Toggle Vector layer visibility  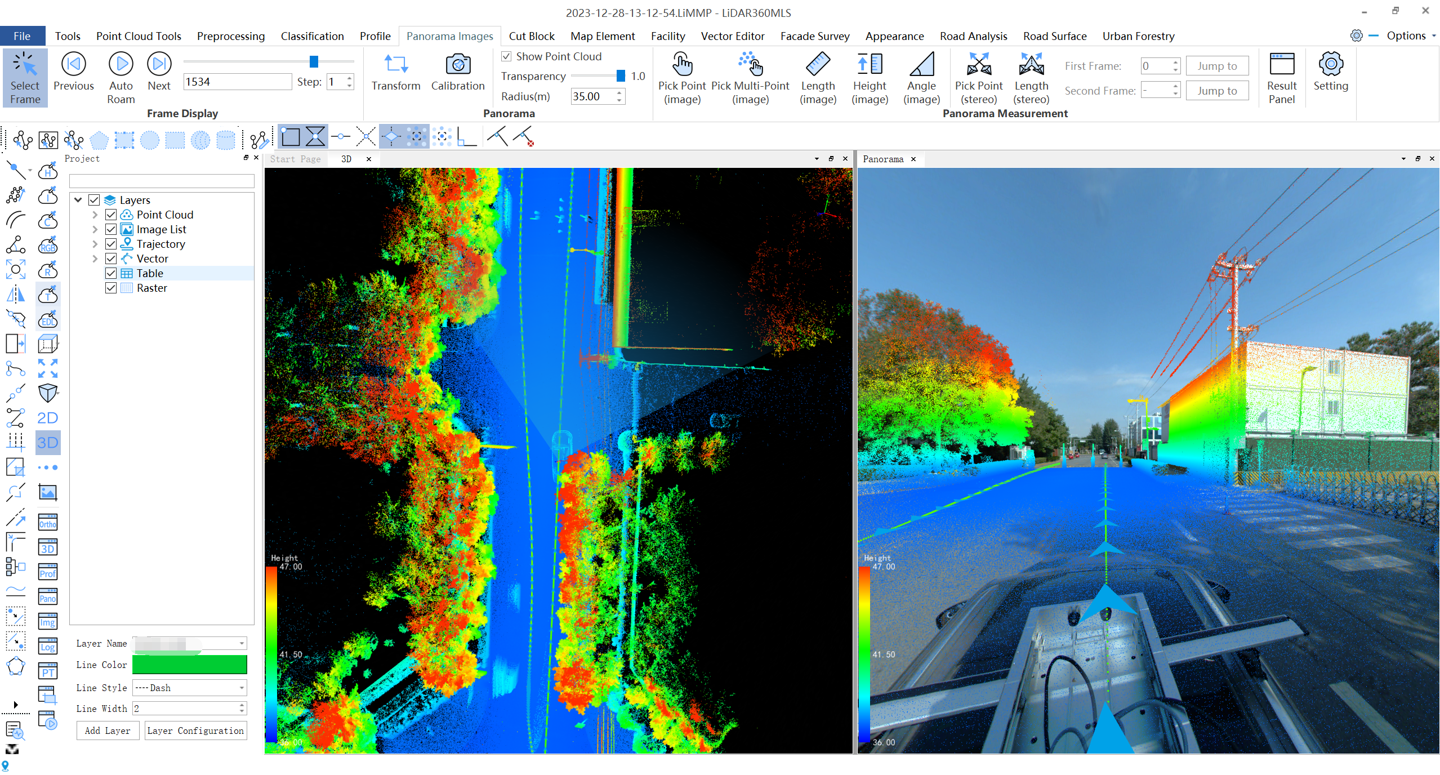tap(111, 259)
